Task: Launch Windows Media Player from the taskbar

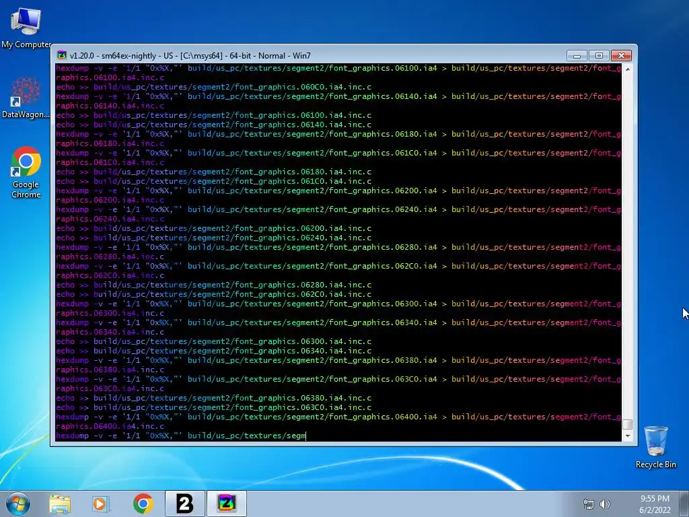Action: click(100, 504)
